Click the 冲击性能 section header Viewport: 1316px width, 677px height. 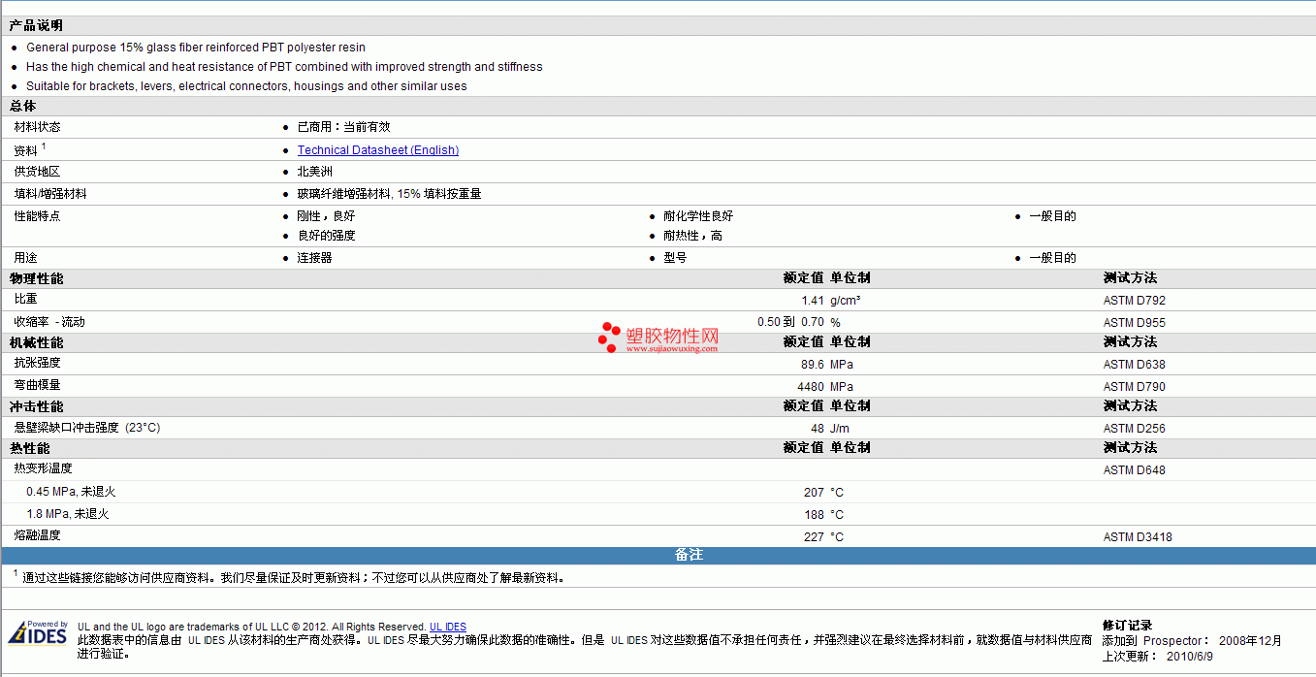[x=37, y=406]
